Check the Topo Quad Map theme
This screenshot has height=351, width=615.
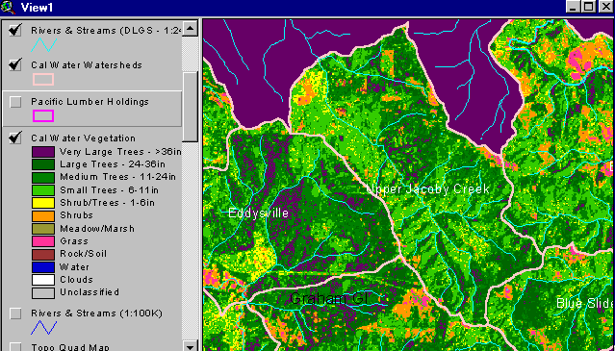[15, 347]
